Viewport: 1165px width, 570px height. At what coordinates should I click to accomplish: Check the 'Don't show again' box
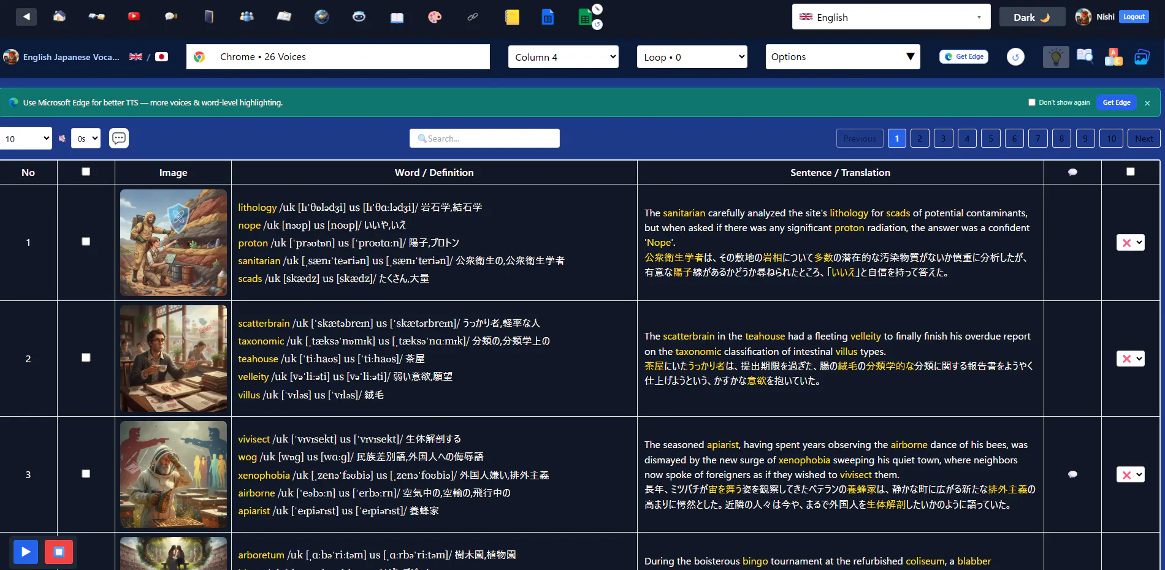[1032, 102]
